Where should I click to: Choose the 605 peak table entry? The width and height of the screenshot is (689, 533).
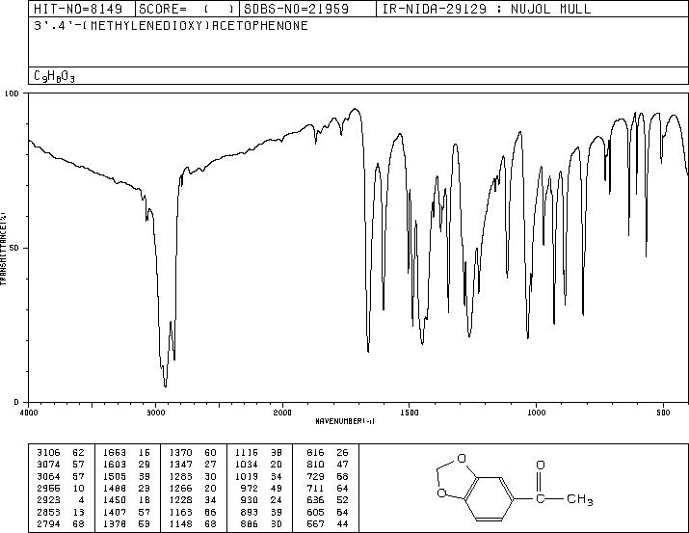tap(327, 513)
